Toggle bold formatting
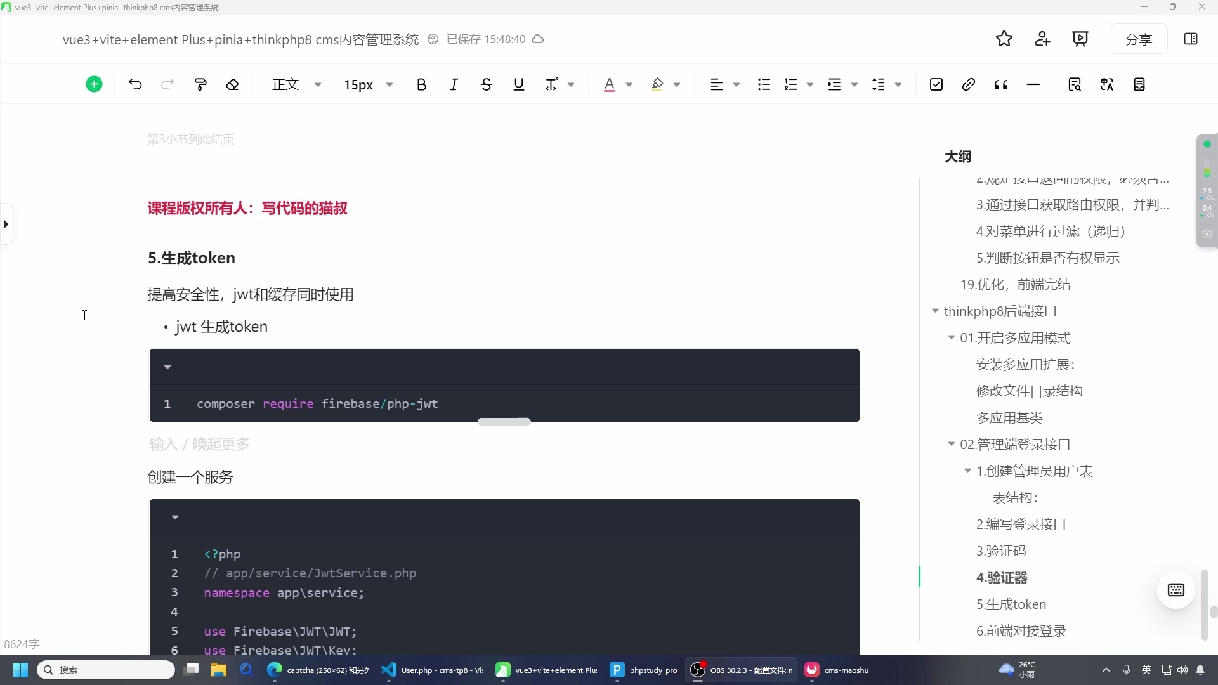Viewport: 1218px width, 685px height. [x=422, y=84]
